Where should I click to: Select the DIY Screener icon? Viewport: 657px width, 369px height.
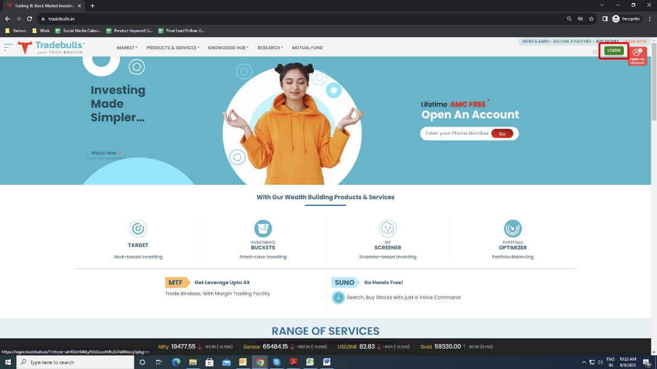point(388,229)
